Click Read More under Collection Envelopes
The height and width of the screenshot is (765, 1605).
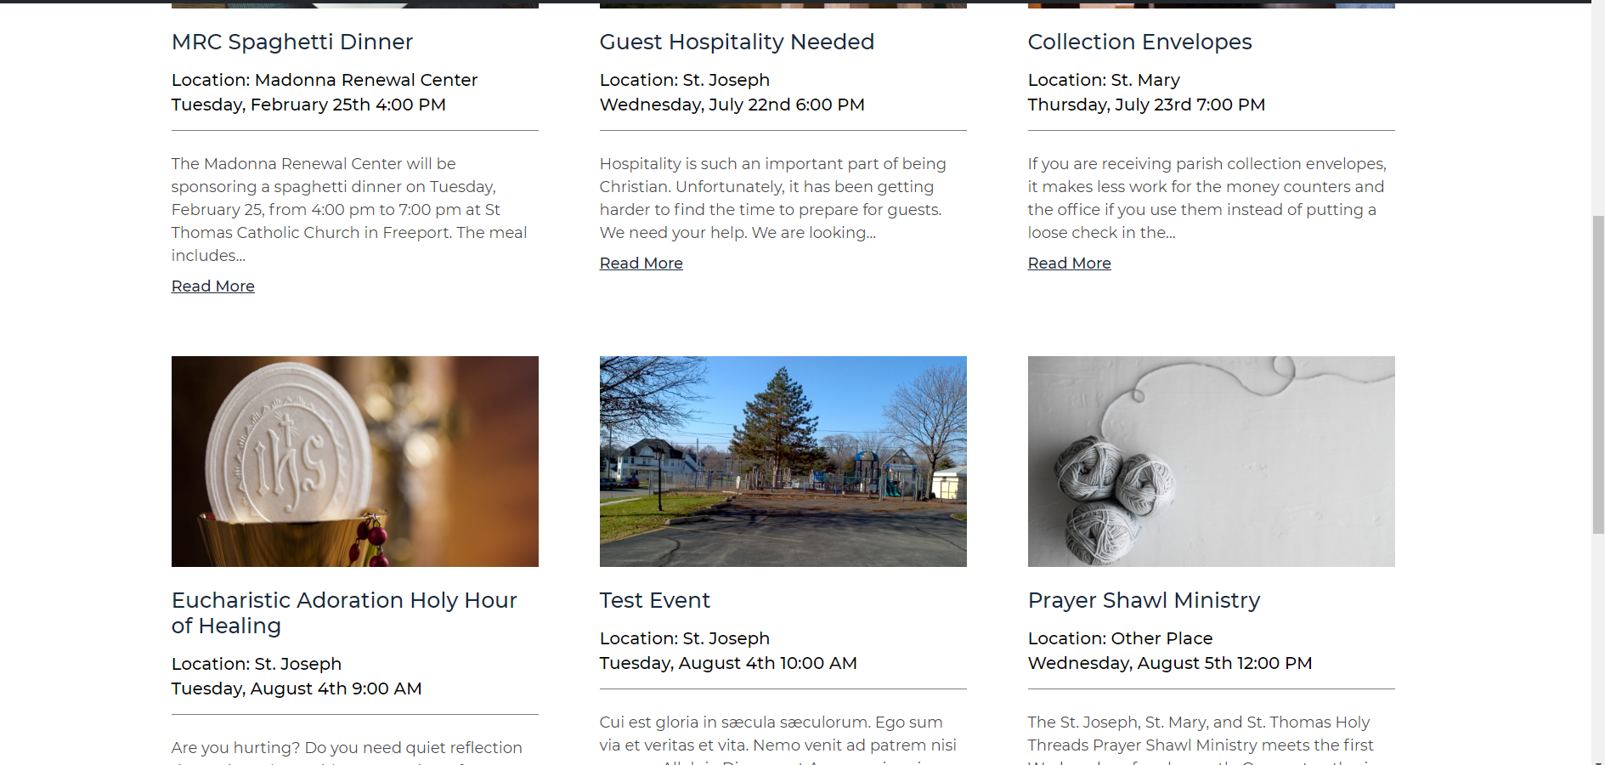[1069, 263]
